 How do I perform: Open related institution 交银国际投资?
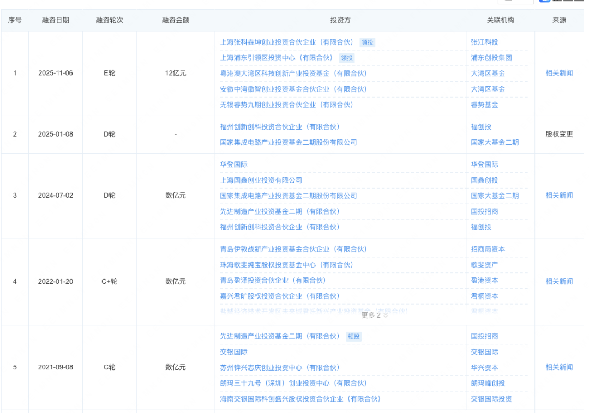[491, 399]
